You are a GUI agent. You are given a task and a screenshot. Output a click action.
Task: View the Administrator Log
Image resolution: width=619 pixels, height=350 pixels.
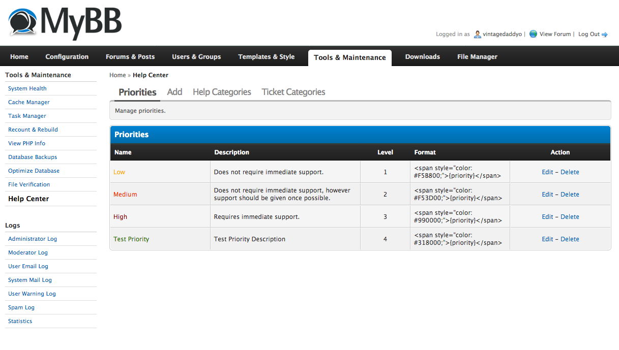33,239
